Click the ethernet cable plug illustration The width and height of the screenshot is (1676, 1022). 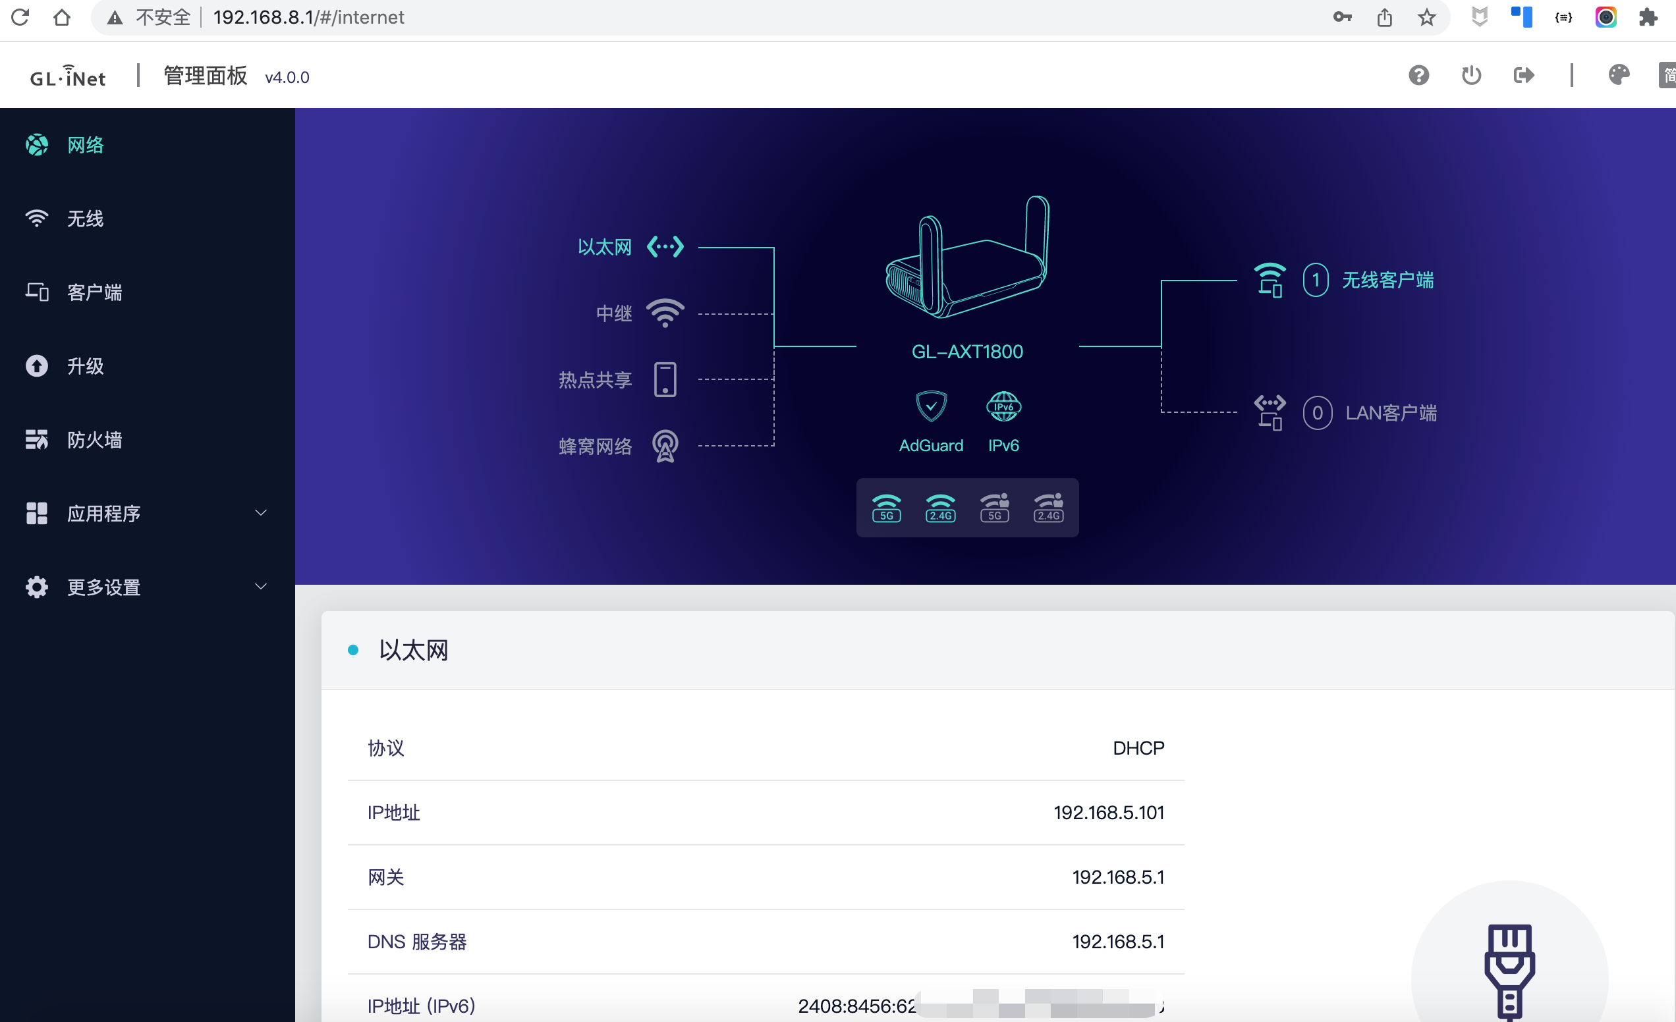click(1509, 971)
